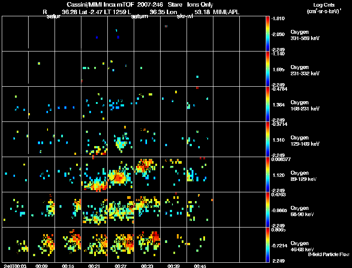This screenshot has width=352, height=268.
Task: Click the 'Log Cnts' legend heading
Action: (324, 5)
